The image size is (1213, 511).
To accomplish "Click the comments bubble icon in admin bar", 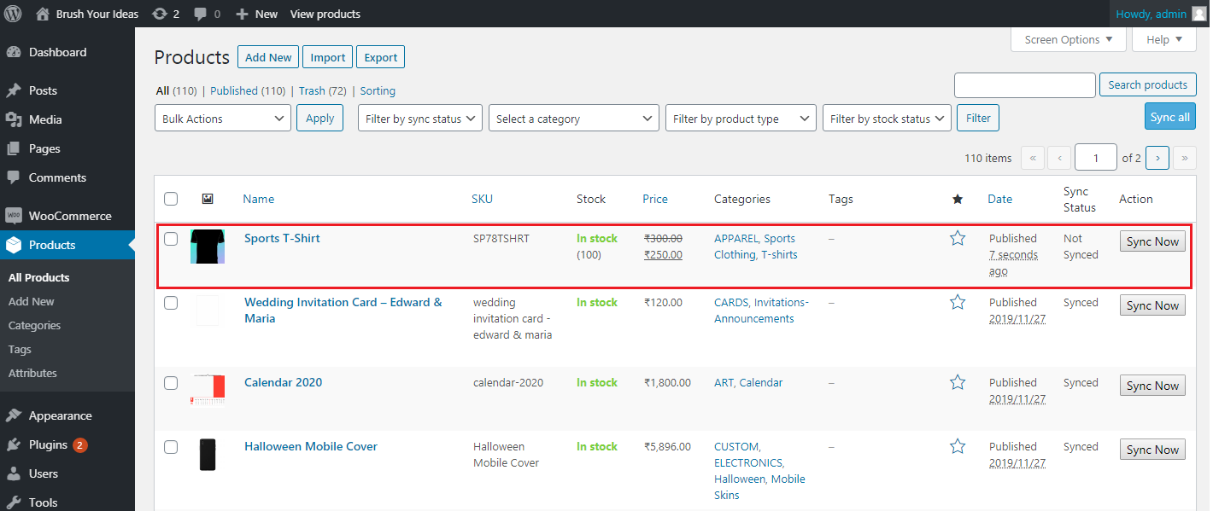I will pos(200,14).
